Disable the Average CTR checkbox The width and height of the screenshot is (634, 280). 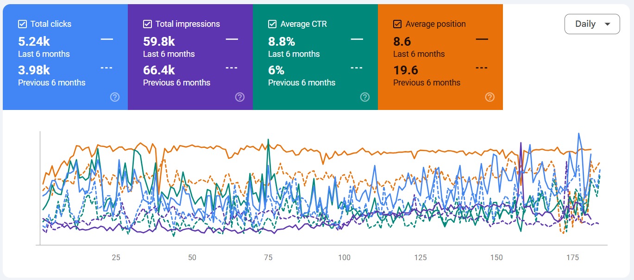[x=272, y=24]
